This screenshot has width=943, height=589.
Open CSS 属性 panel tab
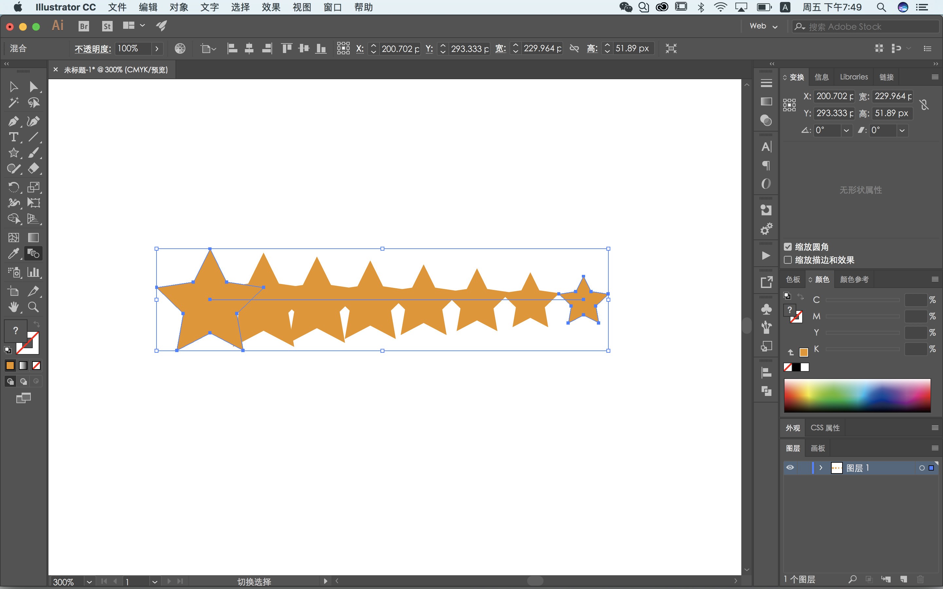point(825,428)
